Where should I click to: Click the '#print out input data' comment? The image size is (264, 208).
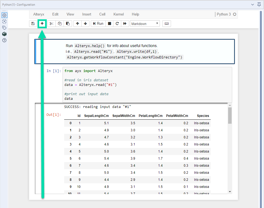coord(86,94)
